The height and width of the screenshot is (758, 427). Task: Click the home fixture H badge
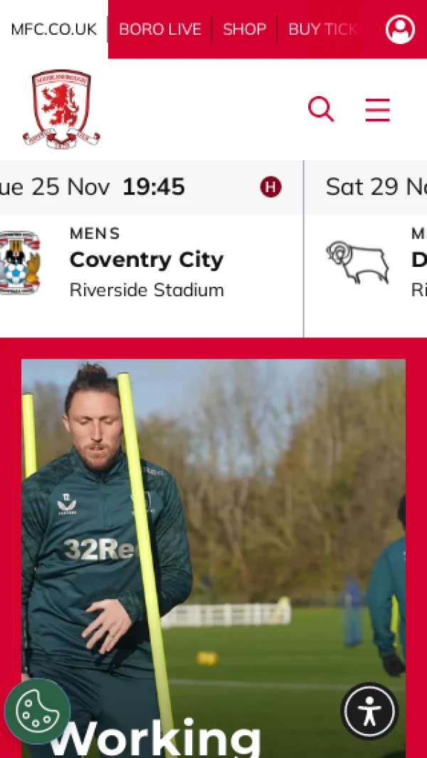pos(271,187)
